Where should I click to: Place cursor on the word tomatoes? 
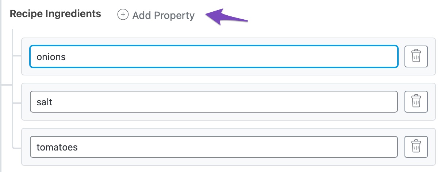click(x=57, y=147)
